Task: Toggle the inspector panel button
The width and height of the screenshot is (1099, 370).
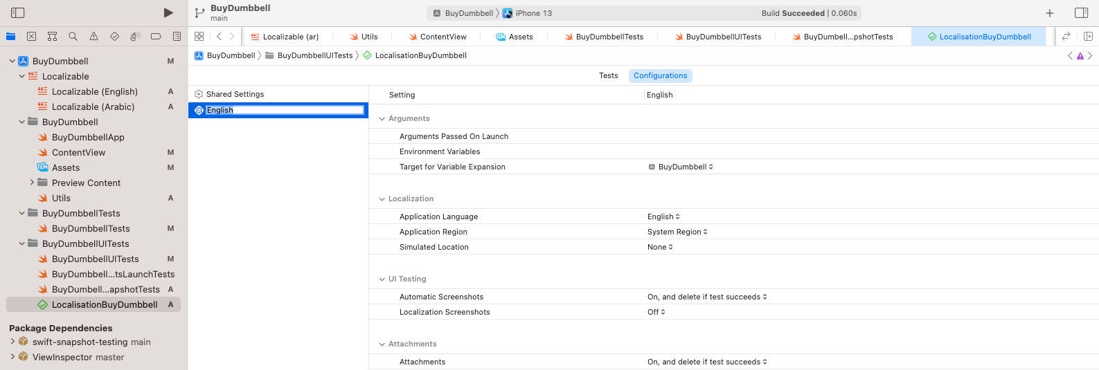Action: (x=1081, y=13)
